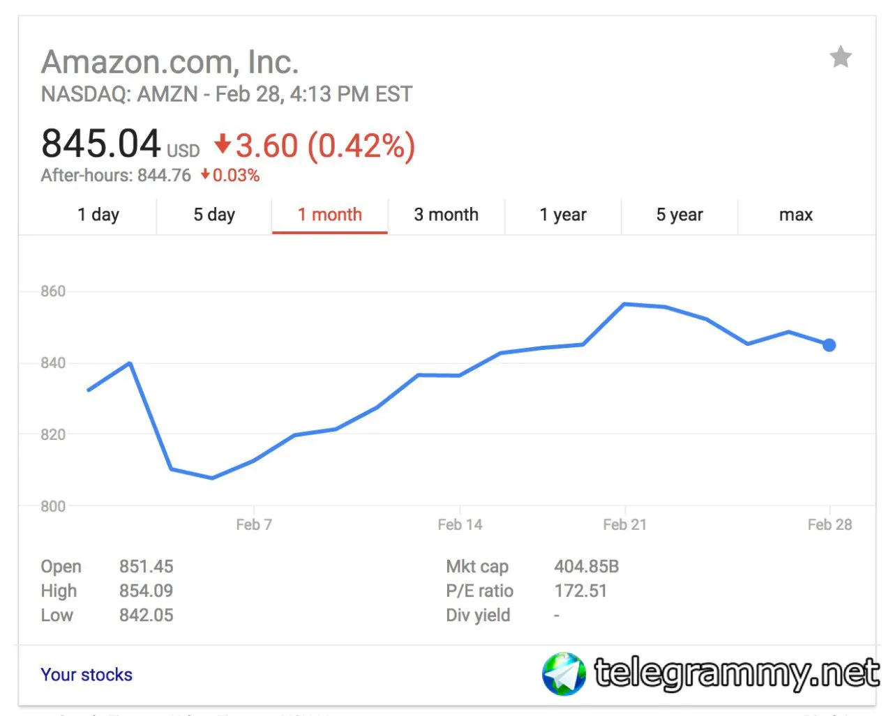Switch to the 1 year view

[563, 215]
